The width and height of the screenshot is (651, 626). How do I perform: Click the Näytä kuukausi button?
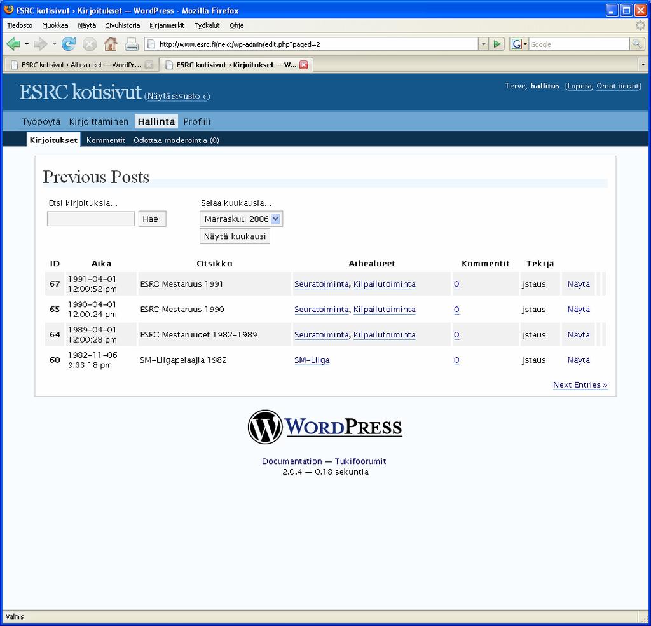(235, 236)
